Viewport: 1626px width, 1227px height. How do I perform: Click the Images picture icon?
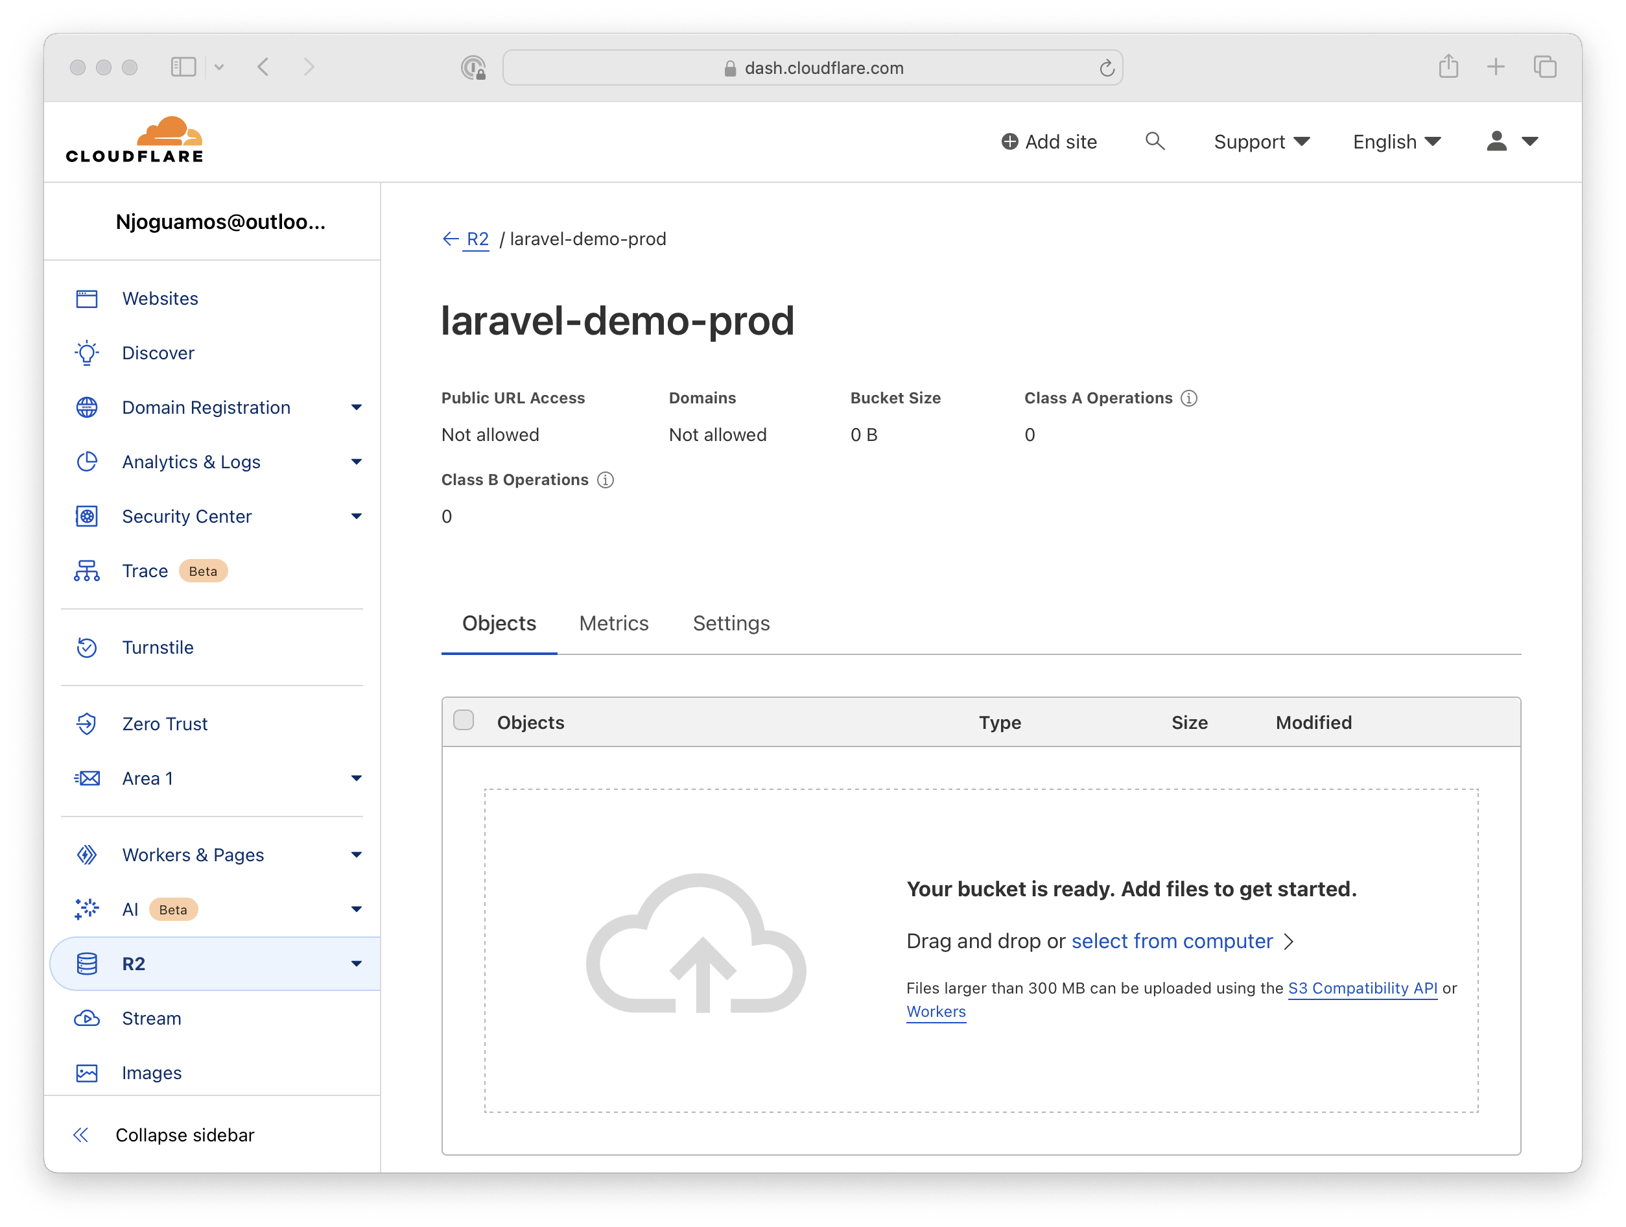87,1073
